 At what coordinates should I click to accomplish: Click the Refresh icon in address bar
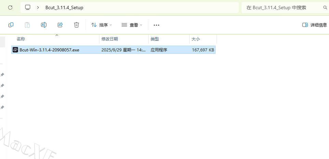(10, 7)
